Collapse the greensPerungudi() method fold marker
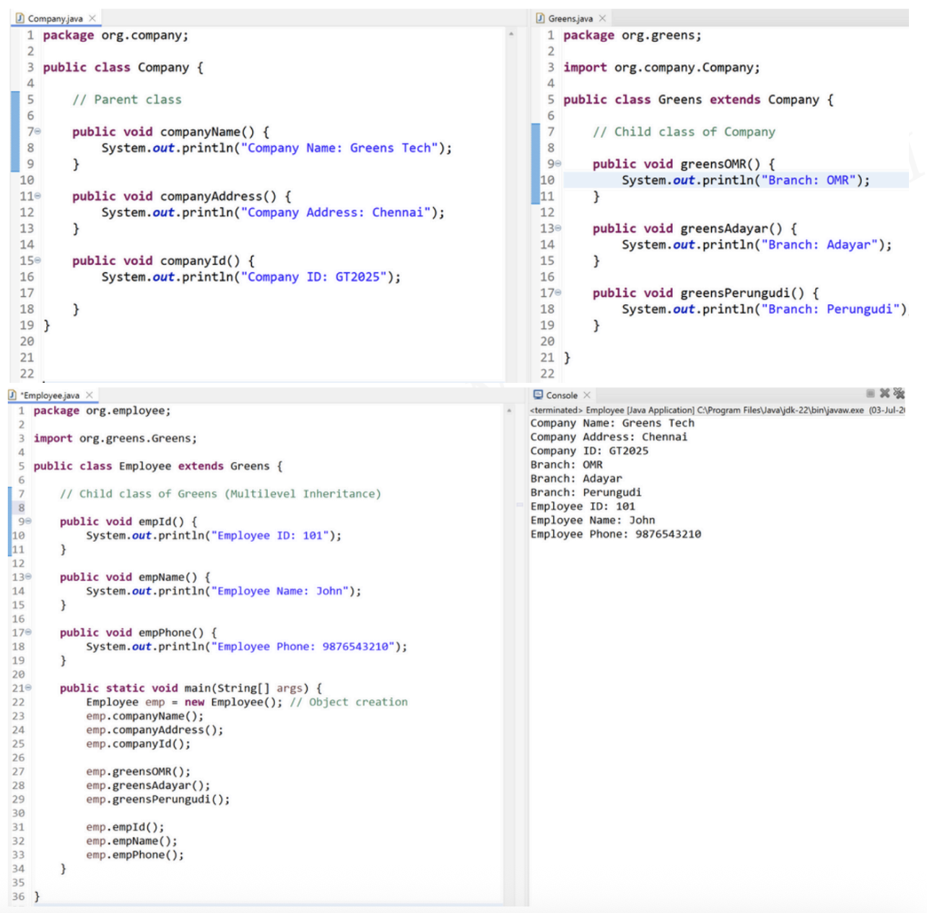 (558, 293)
